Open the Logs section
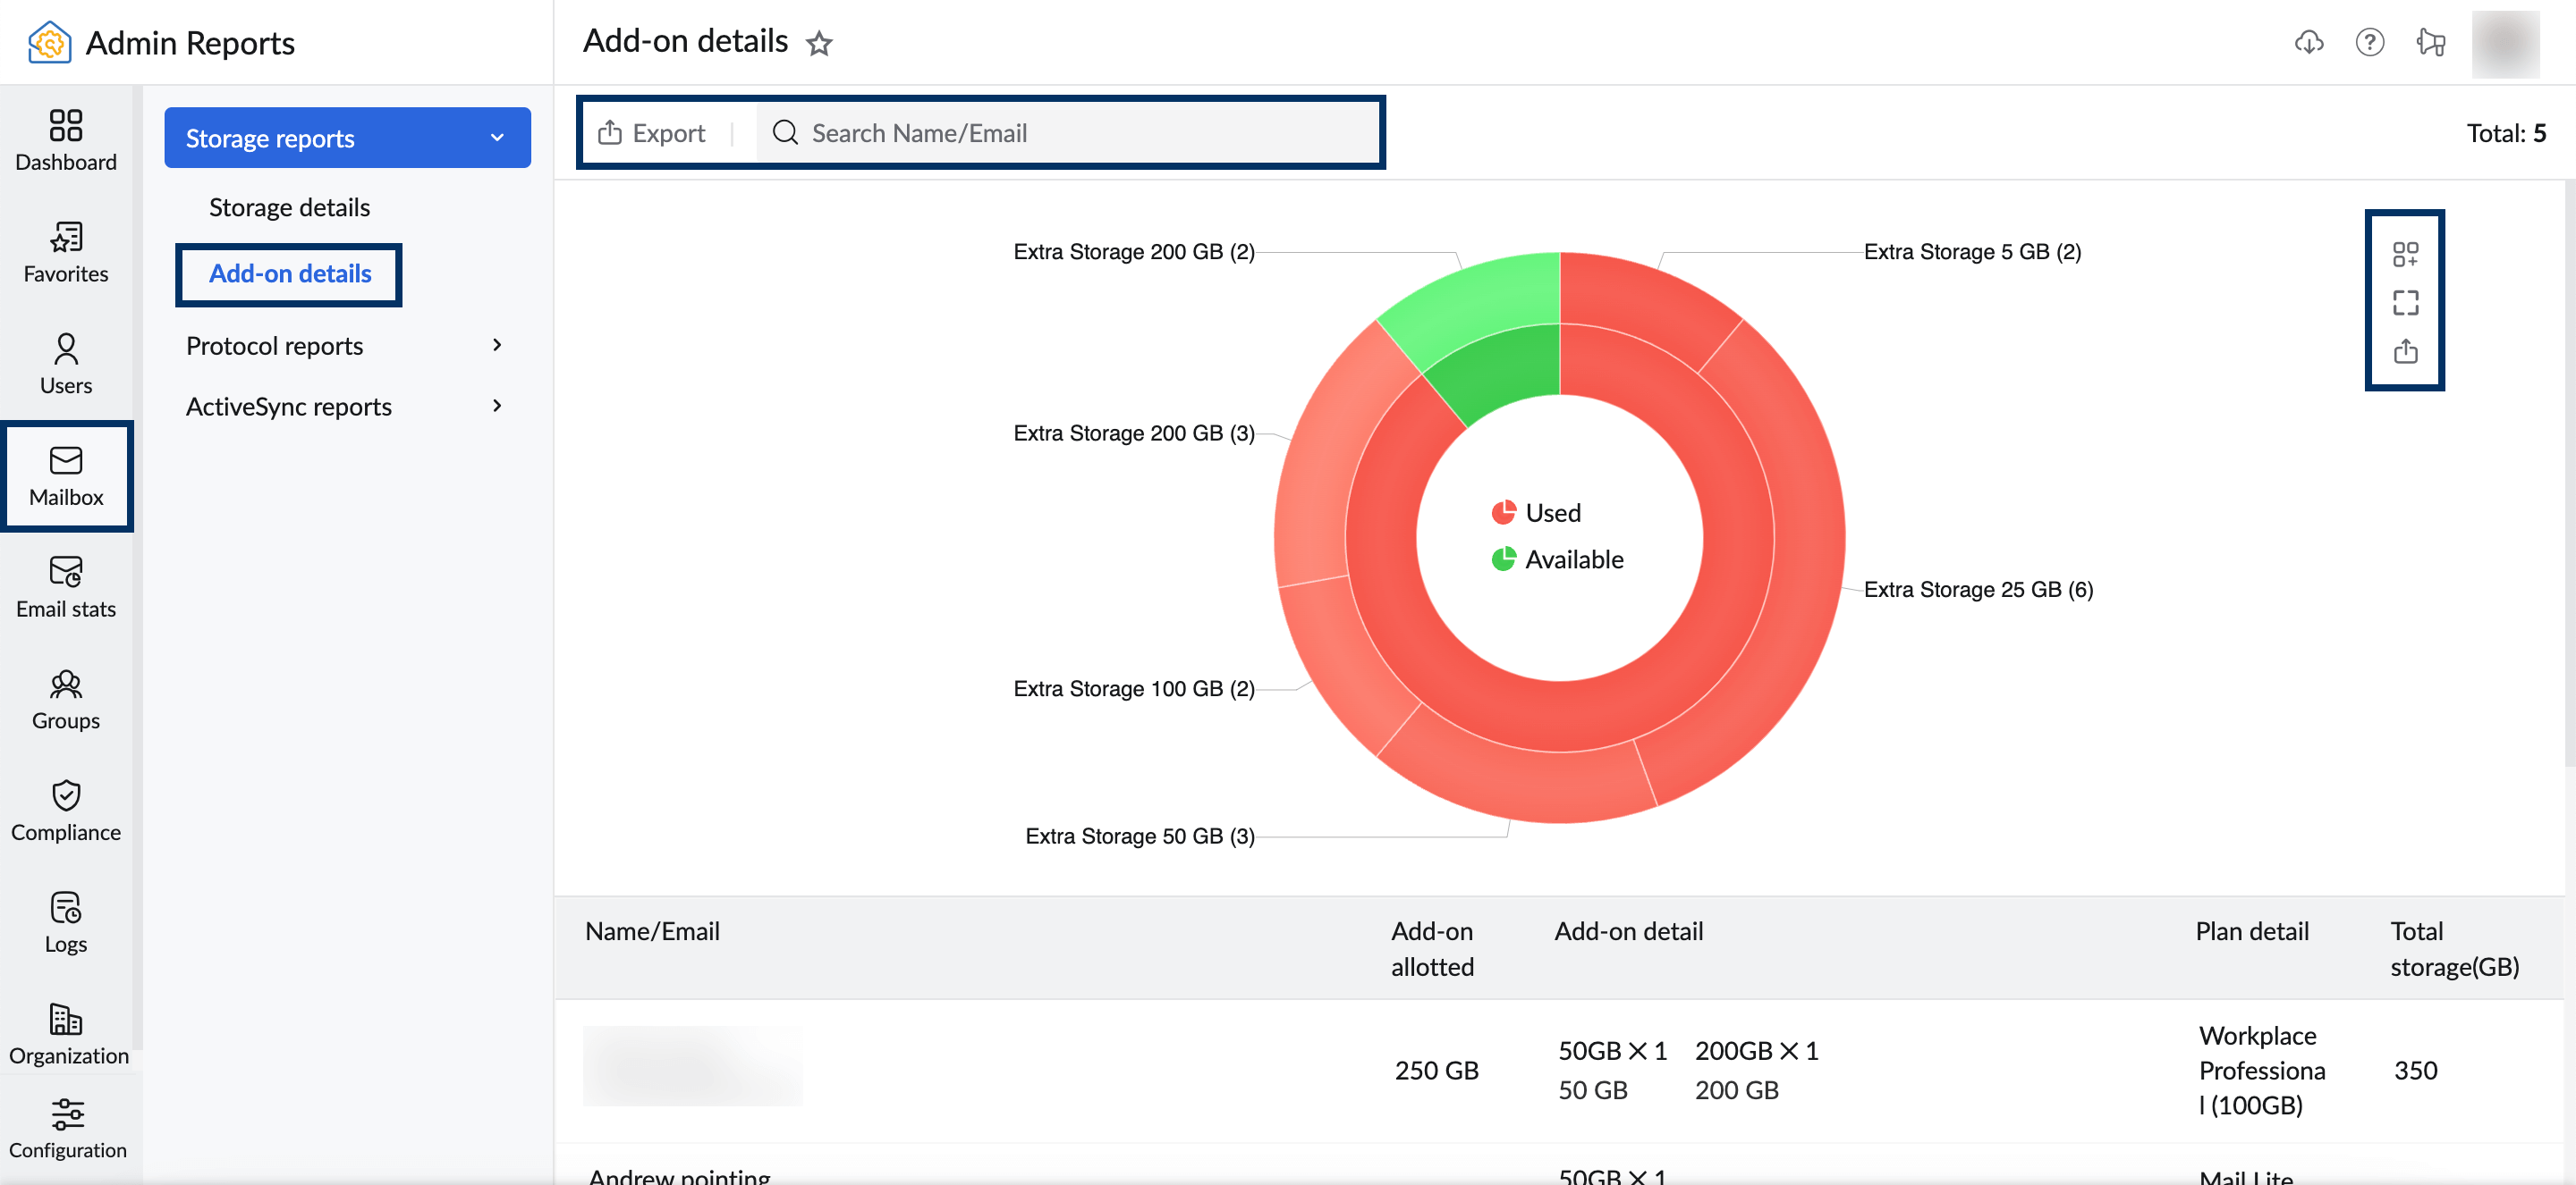 pos(66,922)
